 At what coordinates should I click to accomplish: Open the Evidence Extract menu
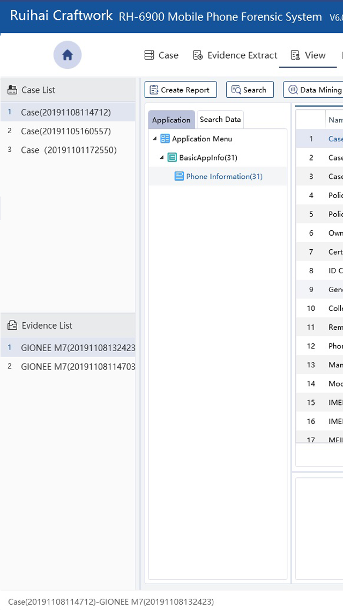tap(235, 55)
